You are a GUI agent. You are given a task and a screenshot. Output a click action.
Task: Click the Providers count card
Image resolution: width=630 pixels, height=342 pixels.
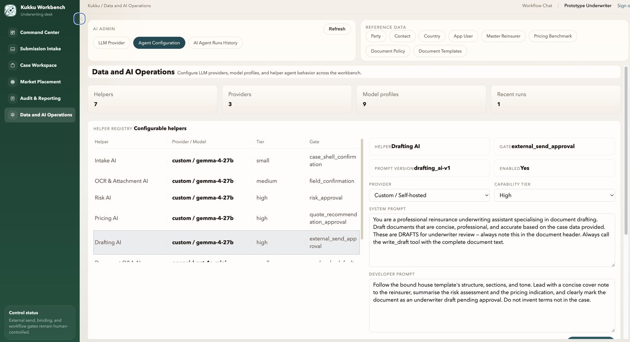287,99
